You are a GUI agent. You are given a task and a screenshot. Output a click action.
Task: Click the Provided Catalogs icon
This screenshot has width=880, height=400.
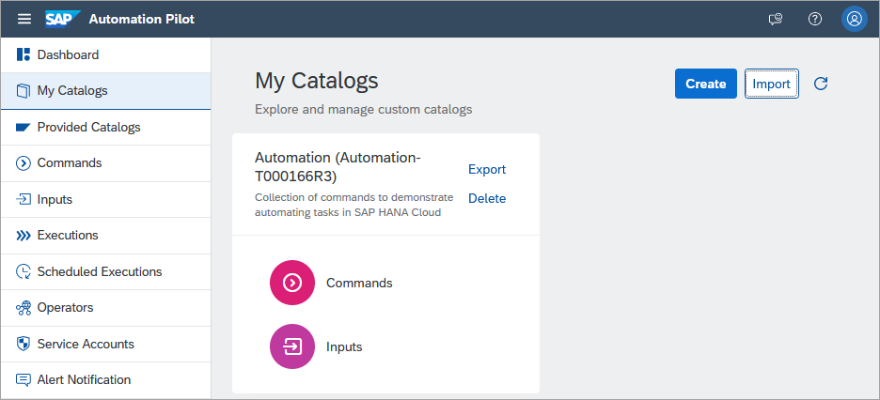pyautogui.click(x=23, y=127)
